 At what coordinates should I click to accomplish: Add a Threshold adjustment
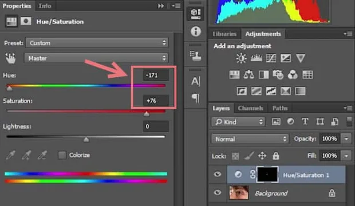pos(271,91)
